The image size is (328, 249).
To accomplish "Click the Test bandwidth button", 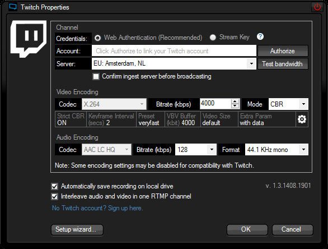I will point(283,64).
